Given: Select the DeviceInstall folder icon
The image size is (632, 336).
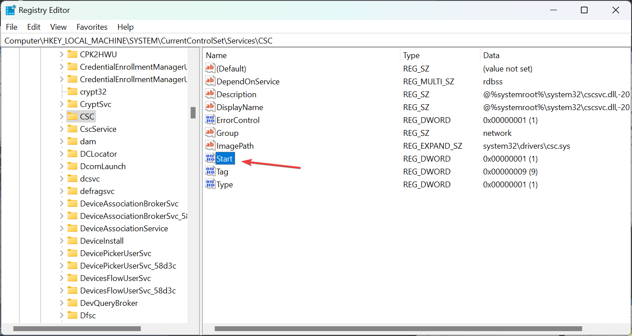Looking at the screenshot, I should pos(72,241).
